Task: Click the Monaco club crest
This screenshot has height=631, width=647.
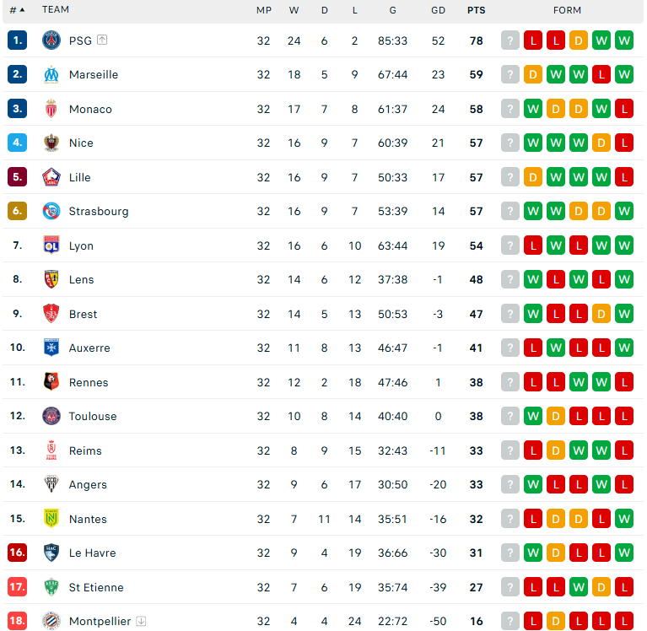Action: coord(51,109)
